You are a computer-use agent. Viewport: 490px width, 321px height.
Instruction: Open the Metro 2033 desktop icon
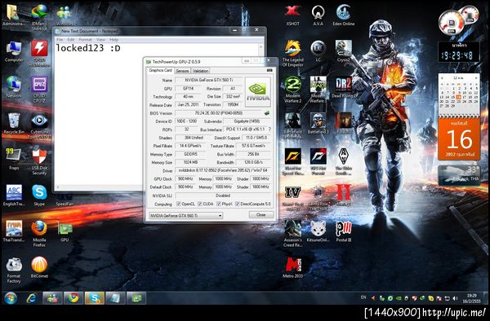[293, 267]
